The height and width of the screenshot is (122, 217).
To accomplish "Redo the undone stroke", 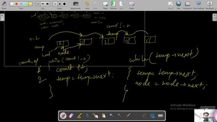I will [x=95, y=5].
